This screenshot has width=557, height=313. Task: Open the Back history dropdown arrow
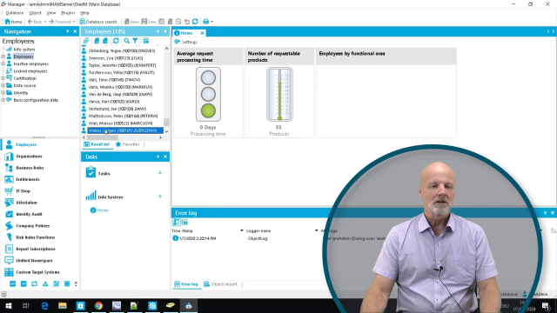click(45, 22)
